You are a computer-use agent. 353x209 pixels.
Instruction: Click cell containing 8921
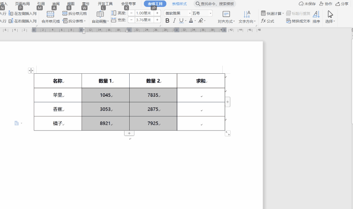pyautogui.click(x=105, y=124)
